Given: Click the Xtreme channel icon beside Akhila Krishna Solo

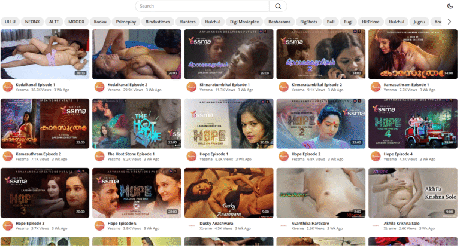Looking at the screenshot, I should pyautogui.click(x=376, y=226).
